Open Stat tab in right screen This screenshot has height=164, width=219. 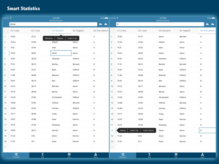pyautogui.click(x=150, y=155)
